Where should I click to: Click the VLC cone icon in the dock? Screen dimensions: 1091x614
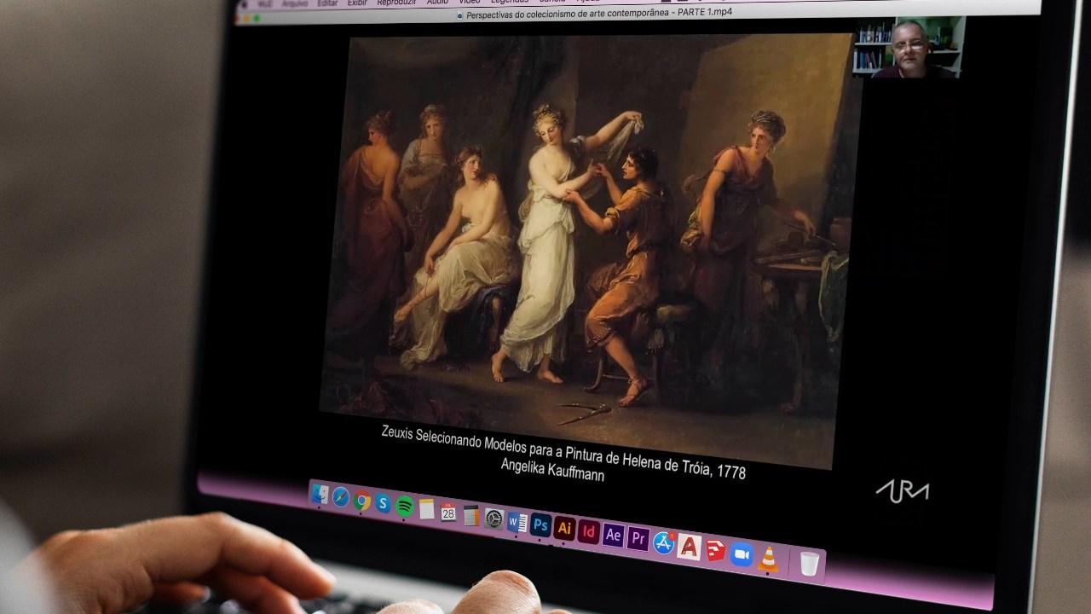click(x=768, y=559)
